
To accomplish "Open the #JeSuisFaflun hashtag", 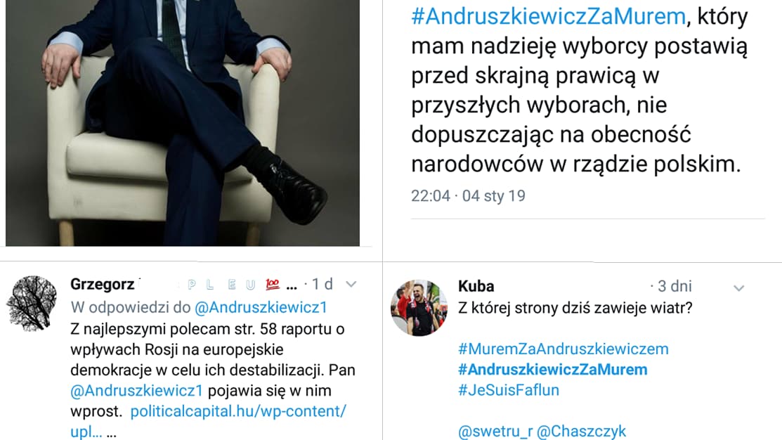I will (509, 390).
